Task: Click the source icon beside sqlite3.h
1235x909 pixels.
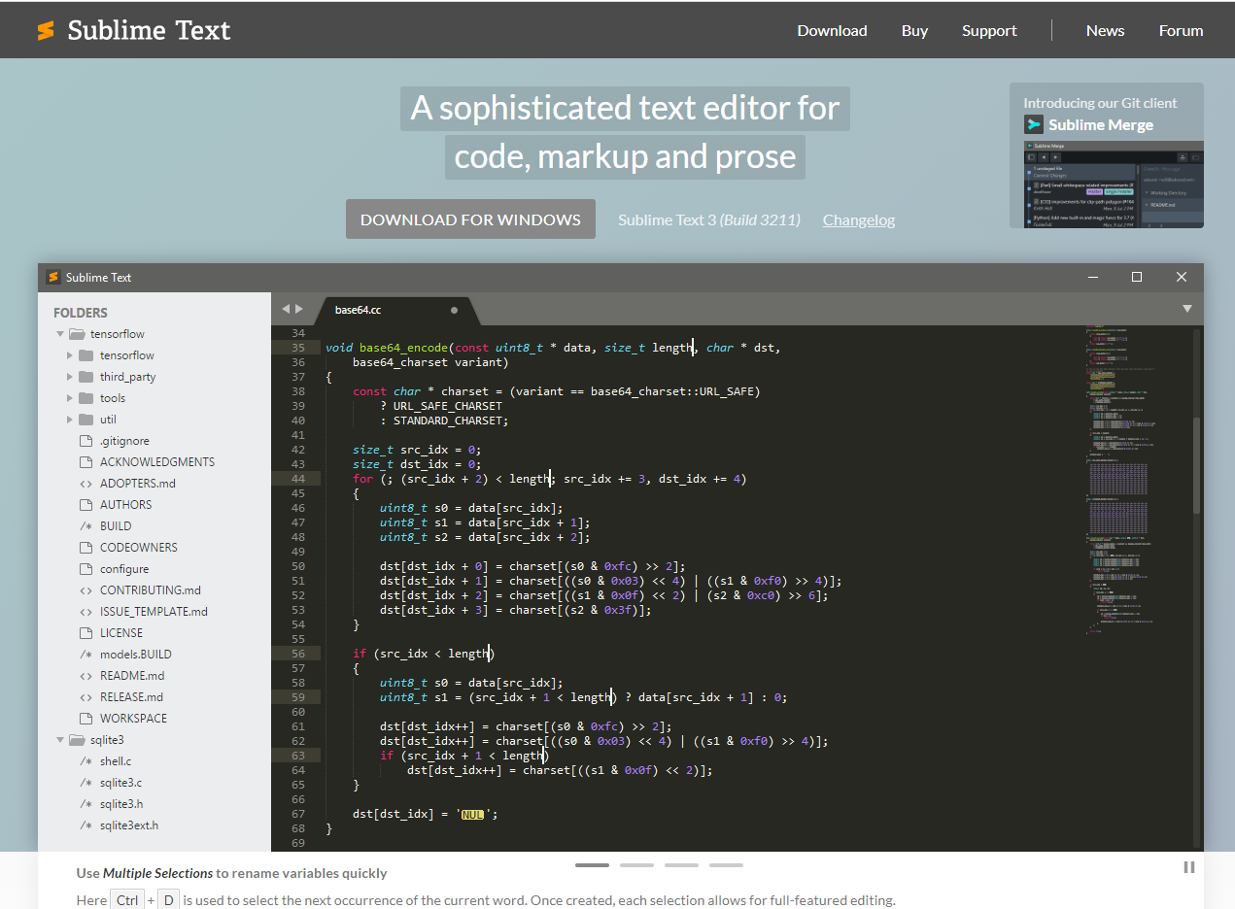Action: point(86,804)
